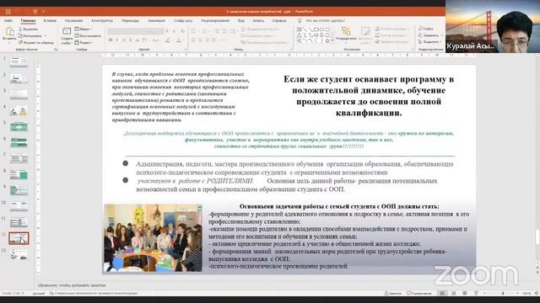Click Формат по образцу (Format Painter)
540x303 pixels.
pyautogui.click(x=35, y=43)
